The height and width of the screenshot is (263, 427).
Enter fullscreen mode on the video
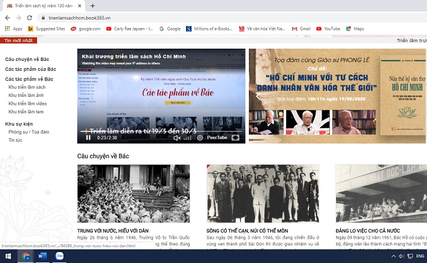pos(235,138)
